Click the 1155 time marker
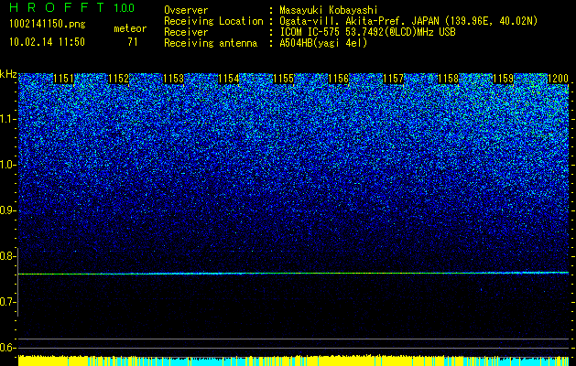This screenshot has width=576, height=366. click(x=284, y=79)
